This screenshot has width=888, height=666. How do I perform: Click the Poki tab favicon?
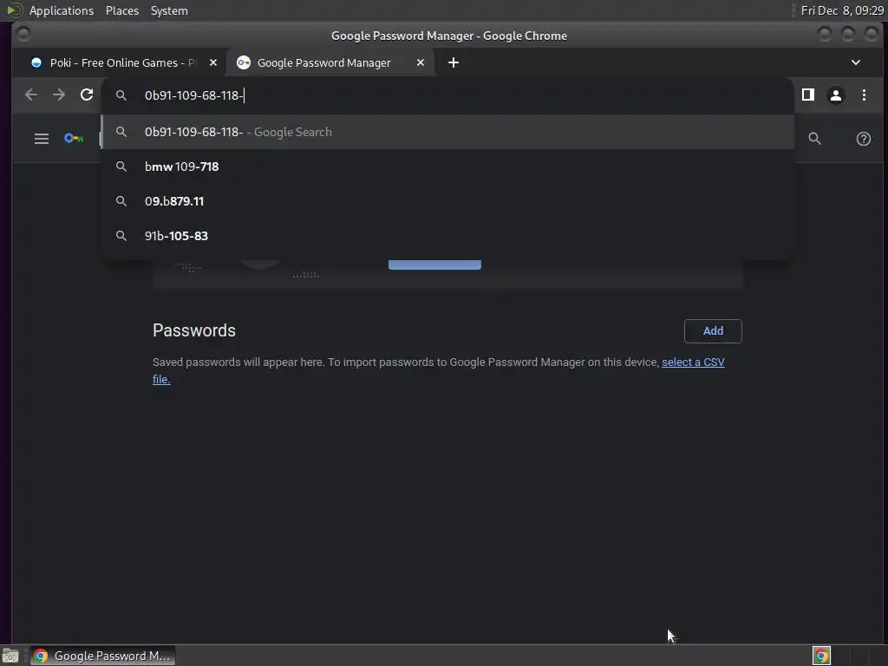[36, 62]
